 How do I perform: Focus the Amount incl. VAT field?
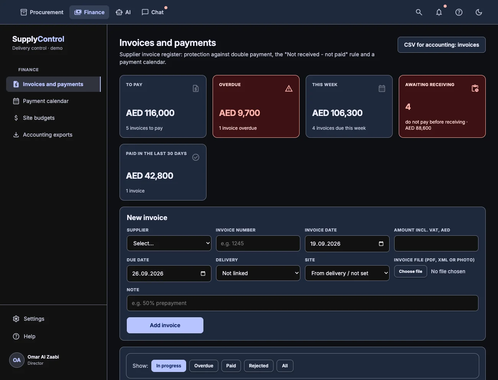pos(436,243)
